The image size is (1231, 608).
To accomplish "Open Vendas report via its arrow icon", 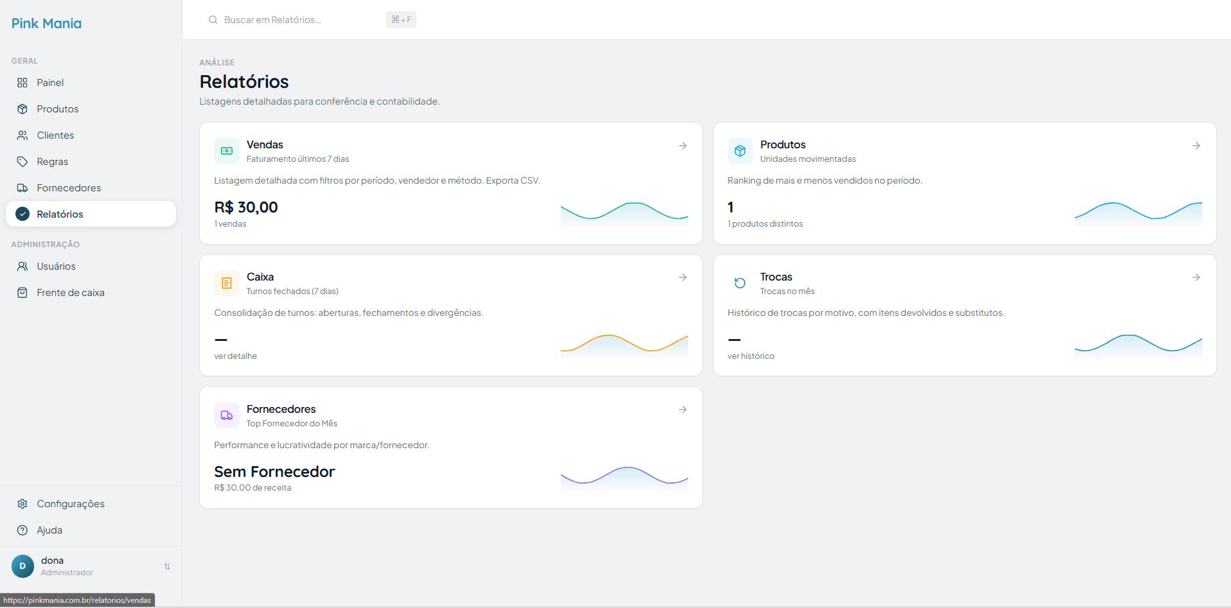I will tap(683, 146).
